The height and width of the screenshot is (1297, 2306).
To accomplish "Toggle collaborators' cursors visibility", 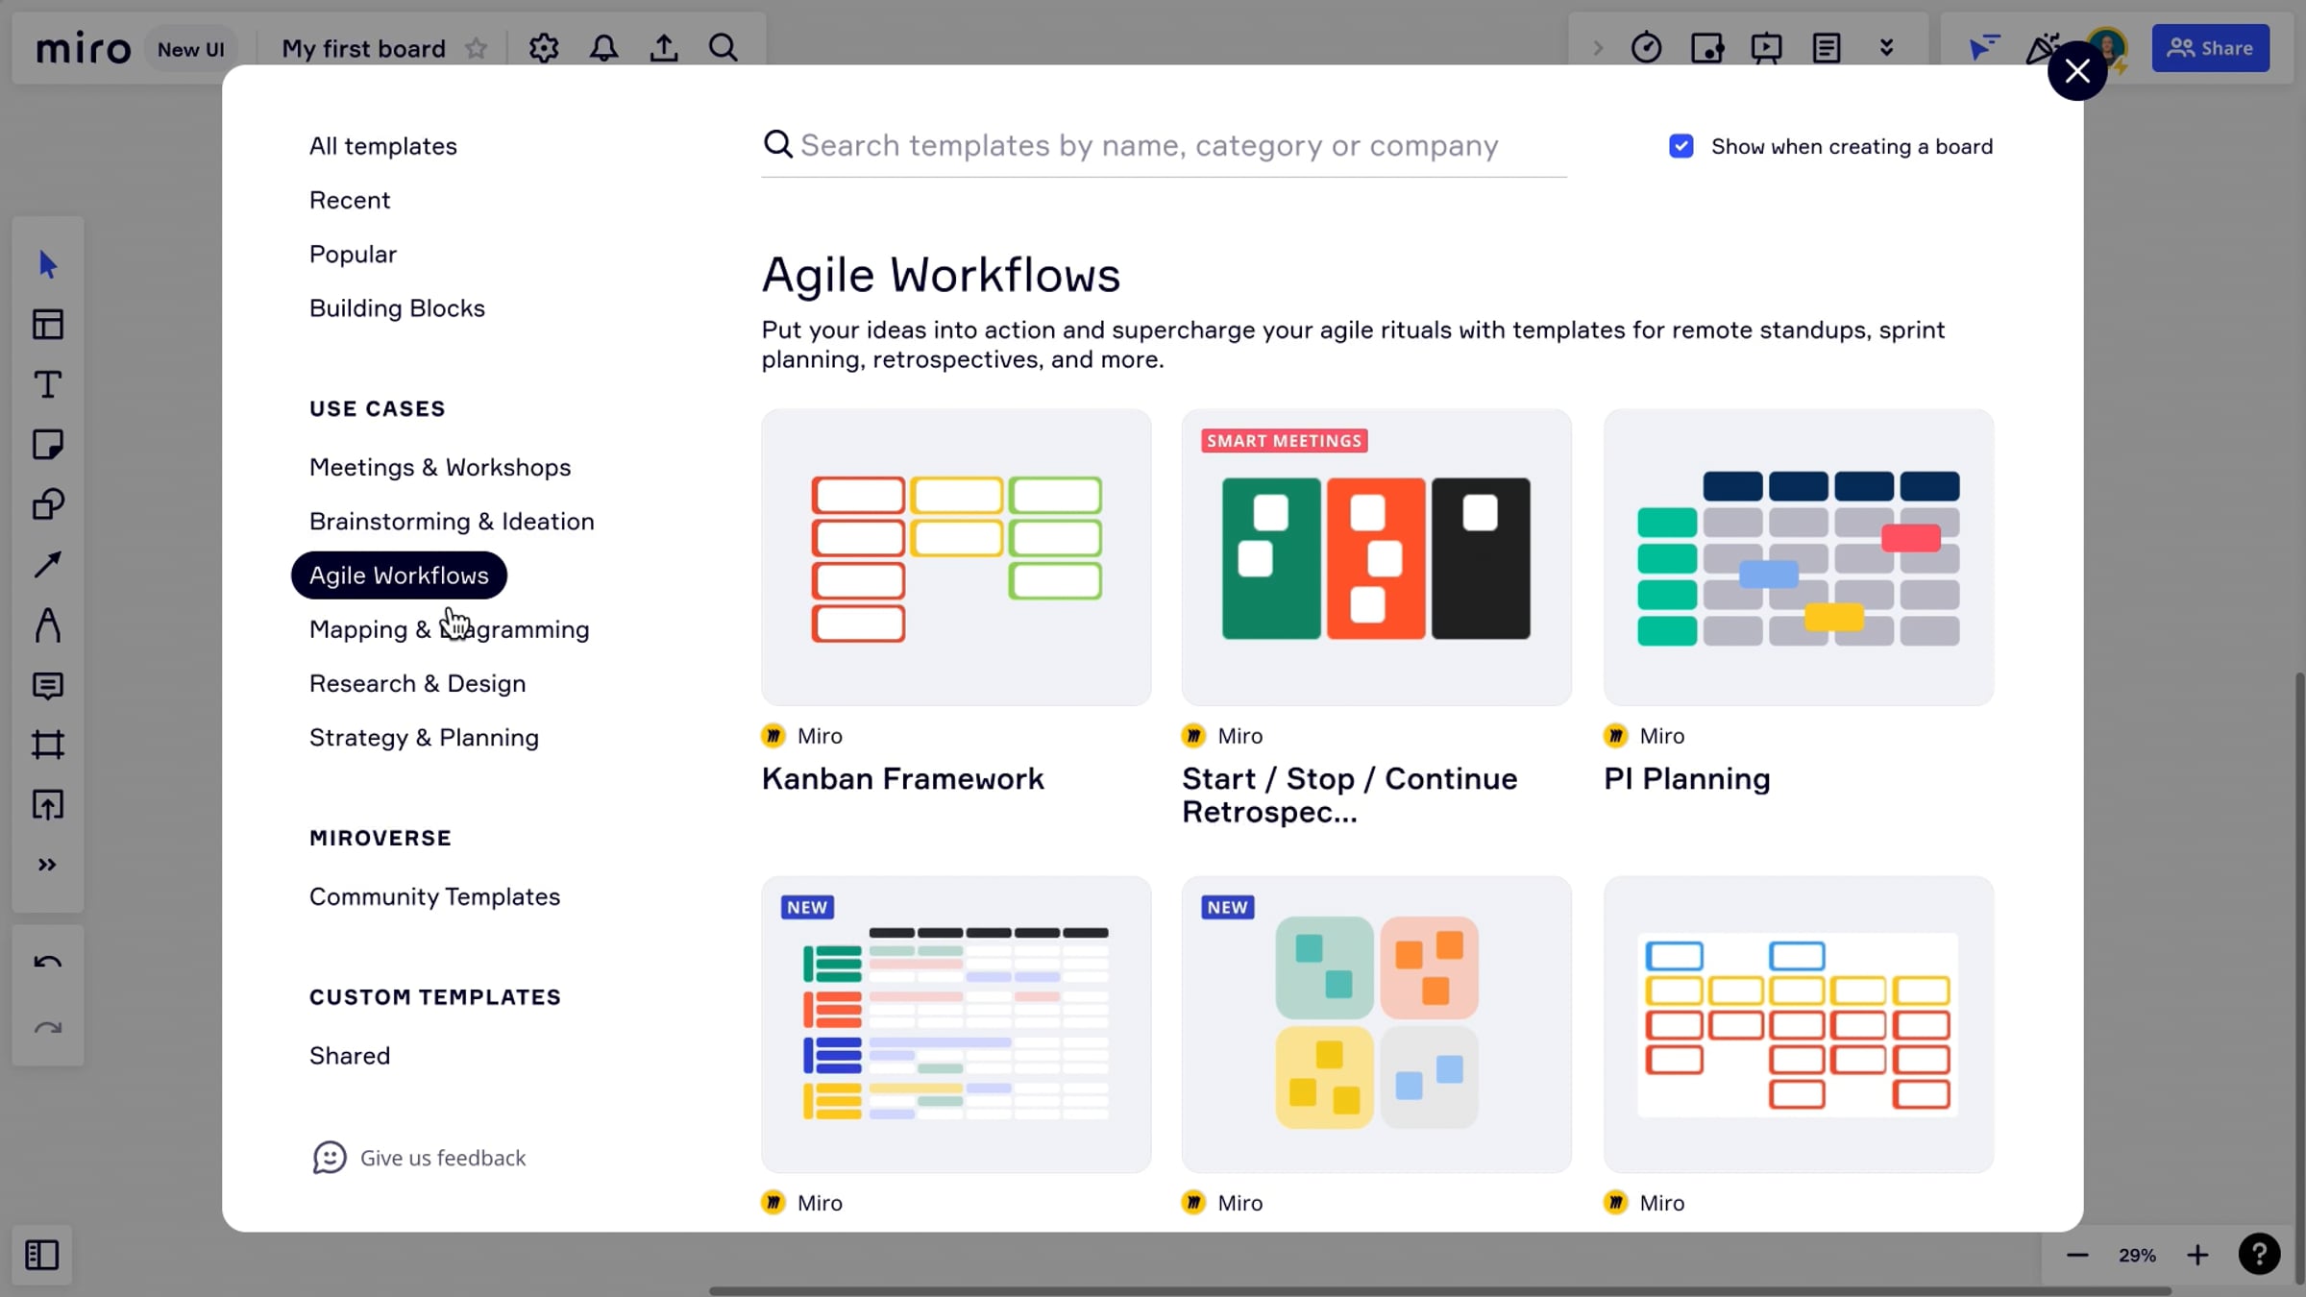I will click(x=1982, y=48).
